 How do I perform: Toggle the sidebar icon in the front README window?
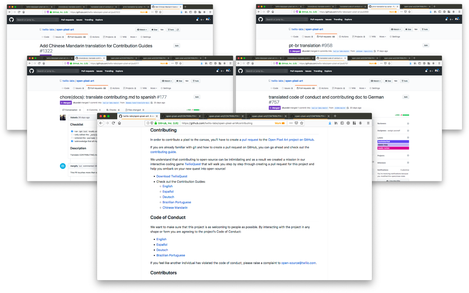click(x=342, y=123)
